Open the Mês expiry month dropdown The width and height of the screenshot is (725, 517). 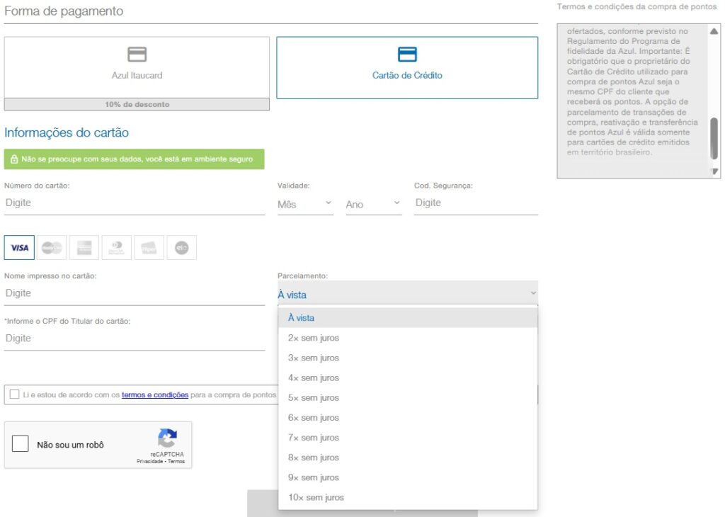point(305,204)
